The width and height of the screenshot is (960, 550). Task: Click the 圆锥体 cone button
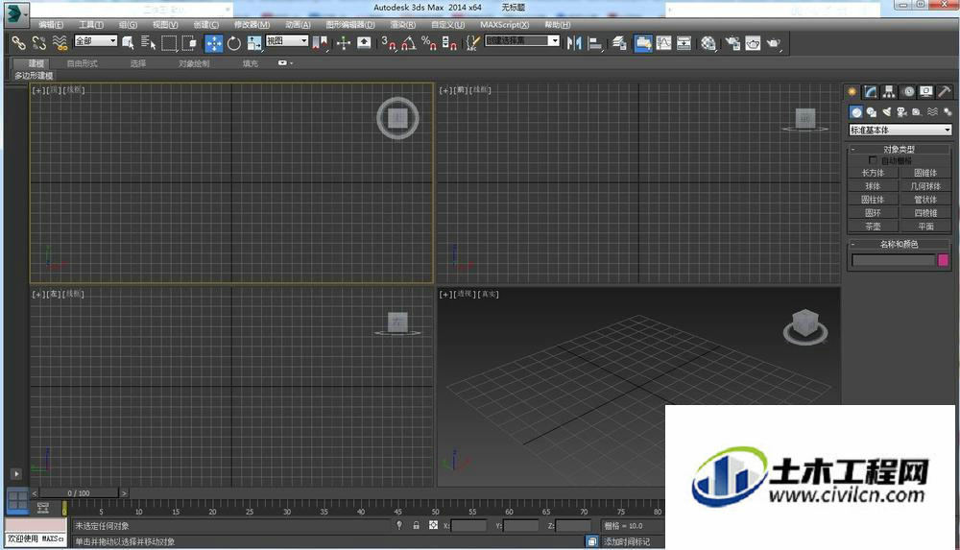925,173
